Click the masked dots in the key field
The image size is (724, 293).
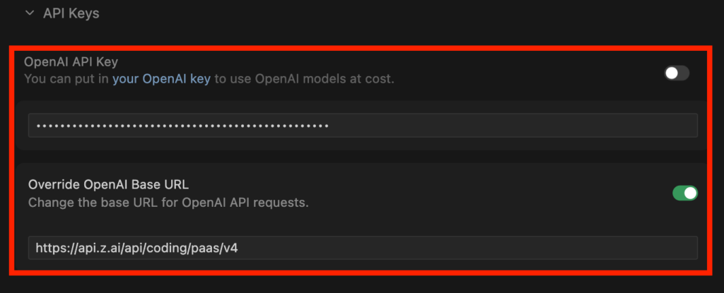click(182, 126)
